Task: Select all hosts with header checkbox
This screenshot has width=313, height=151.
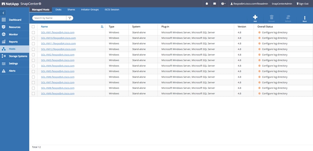Action: [33, 27]
